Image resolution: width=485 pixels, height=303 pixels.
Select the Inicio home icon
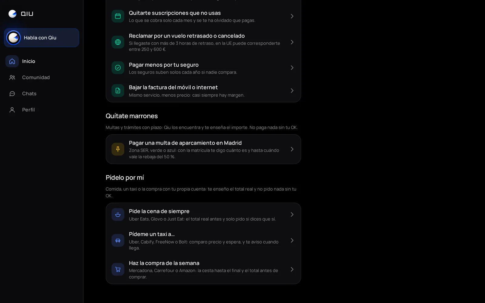click(12, 61)
